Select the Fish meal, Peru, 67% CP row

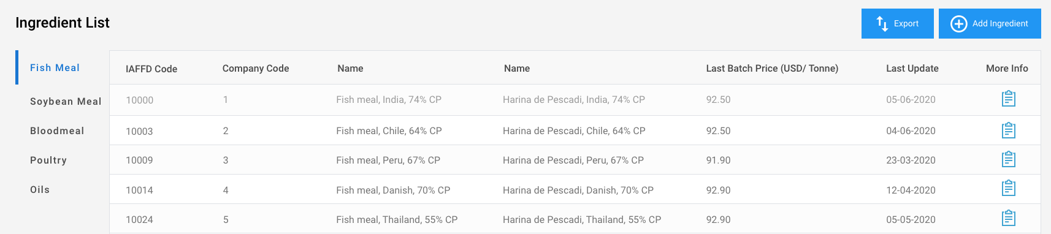(x=575, y=160)
